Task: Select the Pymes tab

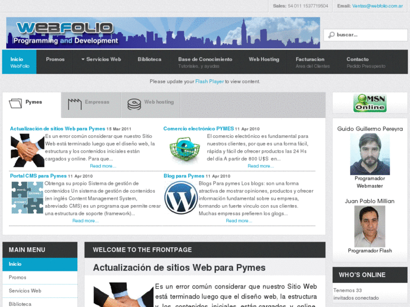Action: pos(32,105)
